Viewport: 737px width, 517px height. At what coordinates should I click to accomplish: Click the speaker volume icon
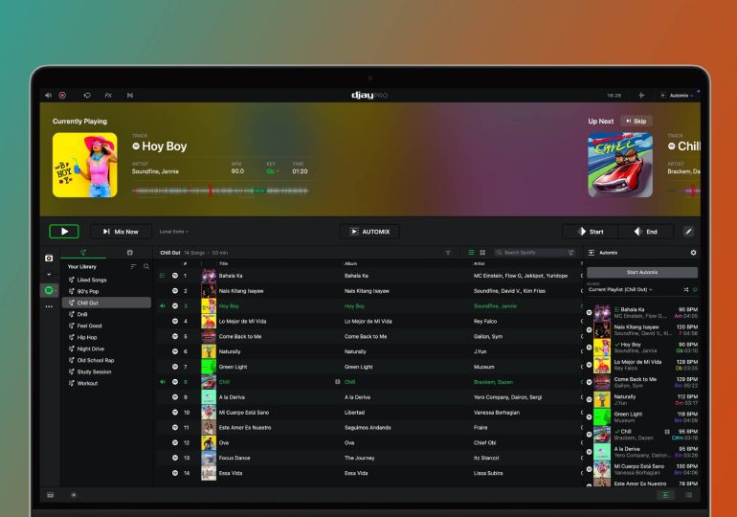click(48, 96)
